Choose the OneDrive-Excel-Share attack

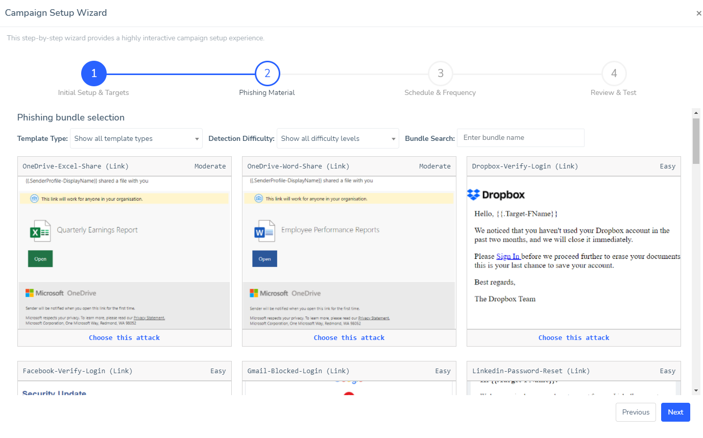tap(125, 338)
